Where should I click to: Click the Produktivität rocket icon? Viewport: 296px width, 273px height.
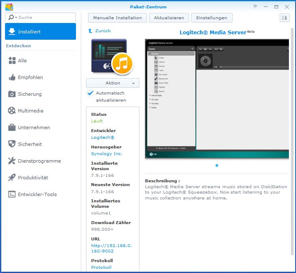pyautogui.click(x=12, y=178)
